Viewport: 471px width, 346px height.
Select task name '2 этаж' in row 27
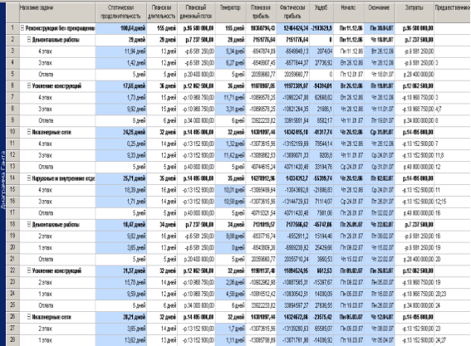pyautogui.click(x=45, y=329)
